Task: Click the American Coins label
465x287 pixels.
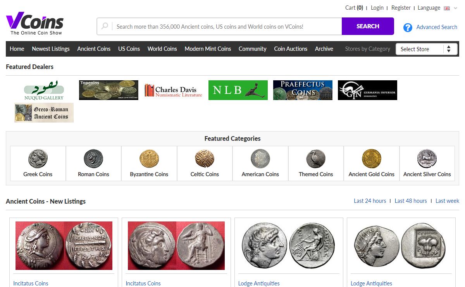Action: (x=260, y=175)
